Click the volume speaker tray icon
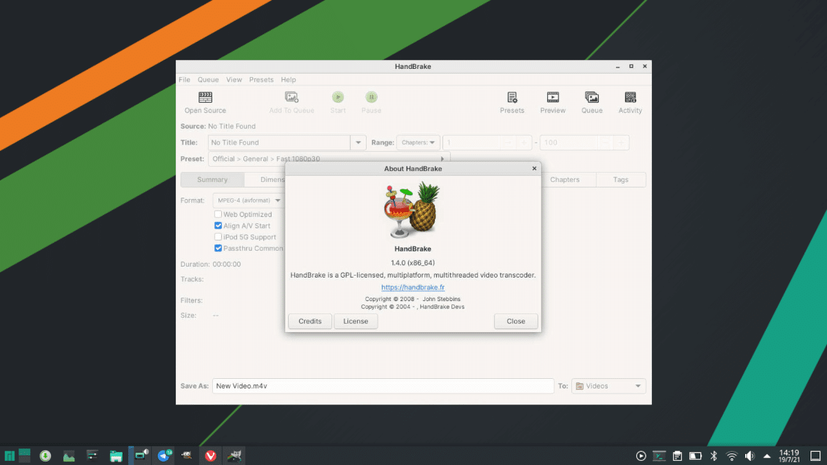 pos(750,455)
